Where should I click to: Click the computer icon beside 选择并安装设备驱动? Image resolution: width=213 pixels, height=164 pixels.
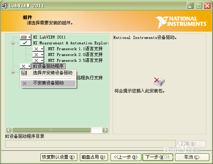click(x=24, y=73)
